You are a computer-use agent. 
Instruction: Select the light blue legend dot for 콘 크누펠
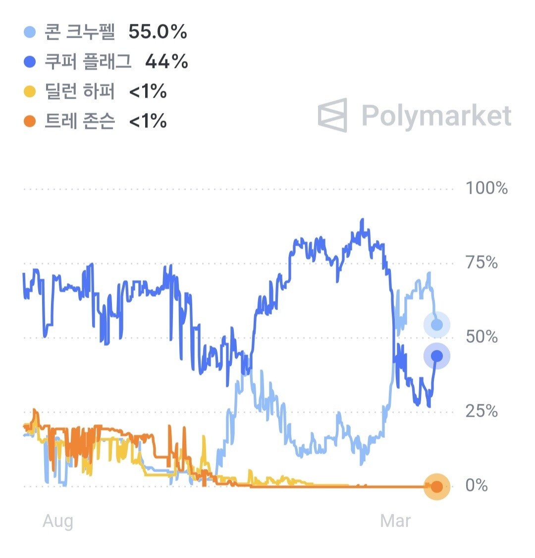pos(30,32)
